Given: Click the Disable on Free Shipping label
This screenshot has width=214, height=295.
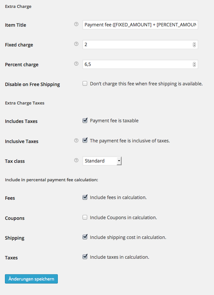Looking at the screenshot, I should click(x=32, y=84).
